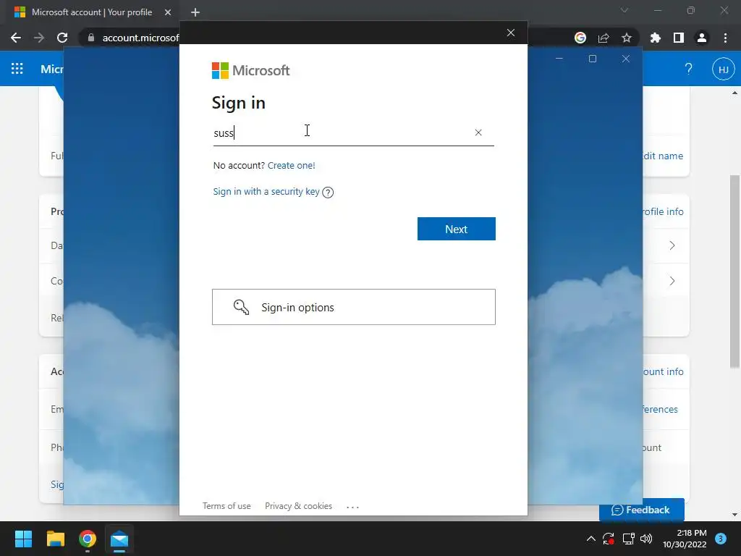Open the more options ellipsis in dialog footer
This screenshot has width=741, height=556.
click(x=352, y=506)
